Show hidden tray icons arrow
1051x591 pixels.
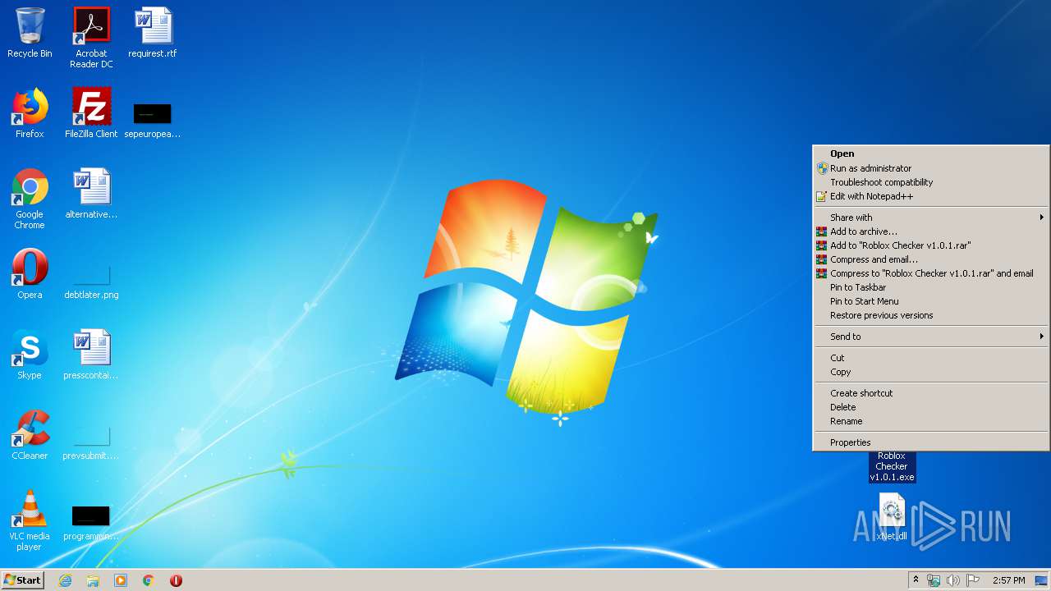[x=916, y=580]
